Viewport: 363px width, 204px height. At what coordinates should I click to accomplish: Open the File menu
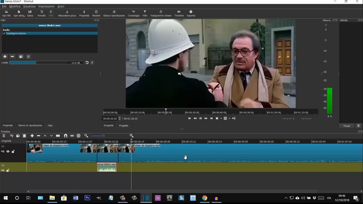(4, 6)
